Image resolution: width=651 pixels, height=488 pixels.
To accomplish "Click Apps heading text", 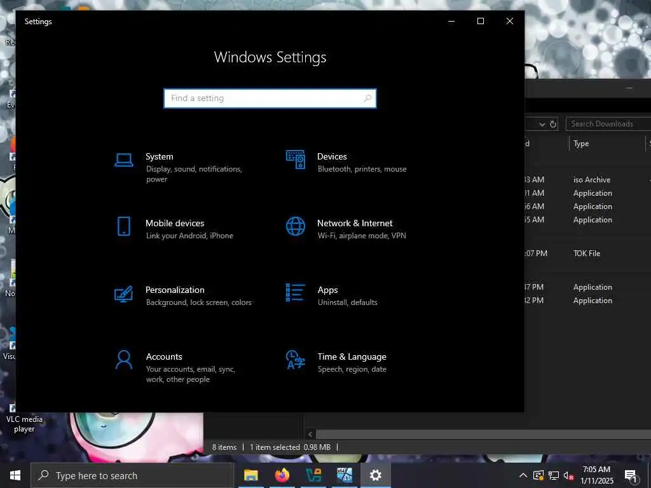I will pyautogui.click(x=328, y=290).
